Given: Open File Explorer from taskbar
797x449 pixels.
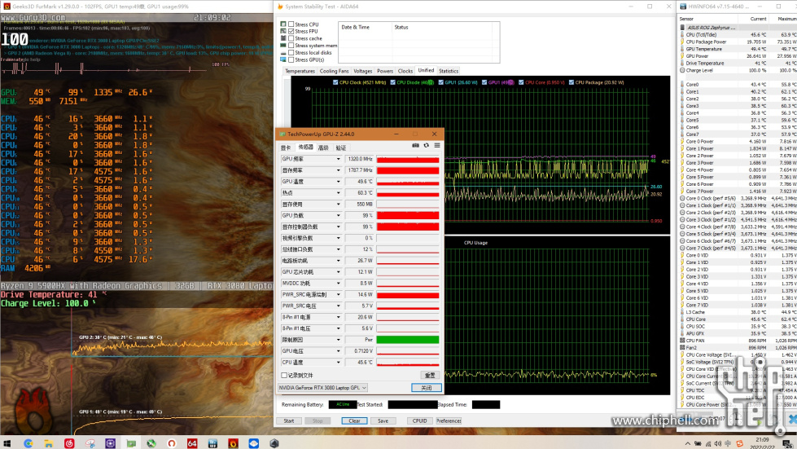Looking at the screenshot, I should click(48, 443).
